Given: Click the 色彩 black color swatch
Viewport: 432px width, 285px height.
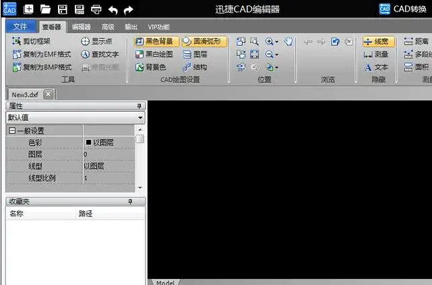Looking at the screenshot, I should pyautogui.click(x=88, y=142).
